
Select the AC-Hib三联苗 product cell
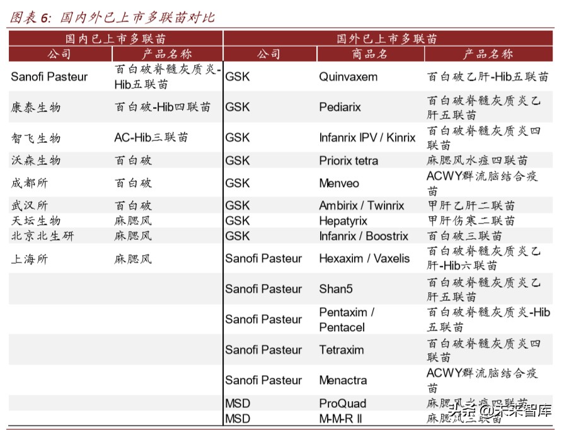pos(151,137)
